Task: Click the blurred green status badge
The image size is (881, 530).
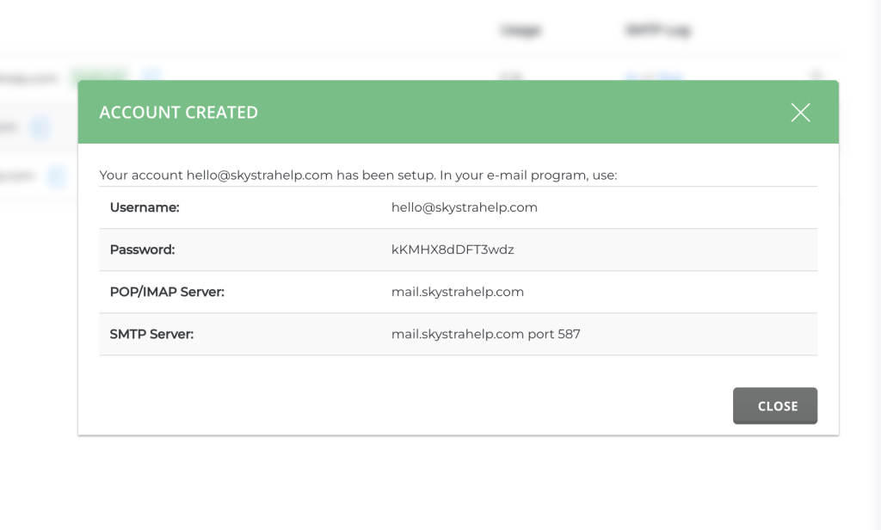Action: point(97,75)
